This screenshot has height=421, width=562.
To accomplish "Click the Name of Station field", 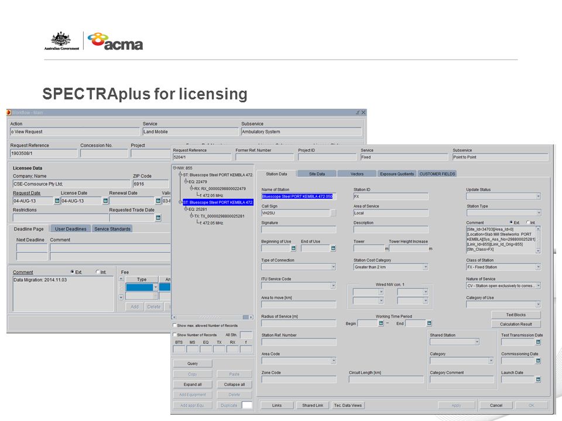I will [x=299, y=196].
